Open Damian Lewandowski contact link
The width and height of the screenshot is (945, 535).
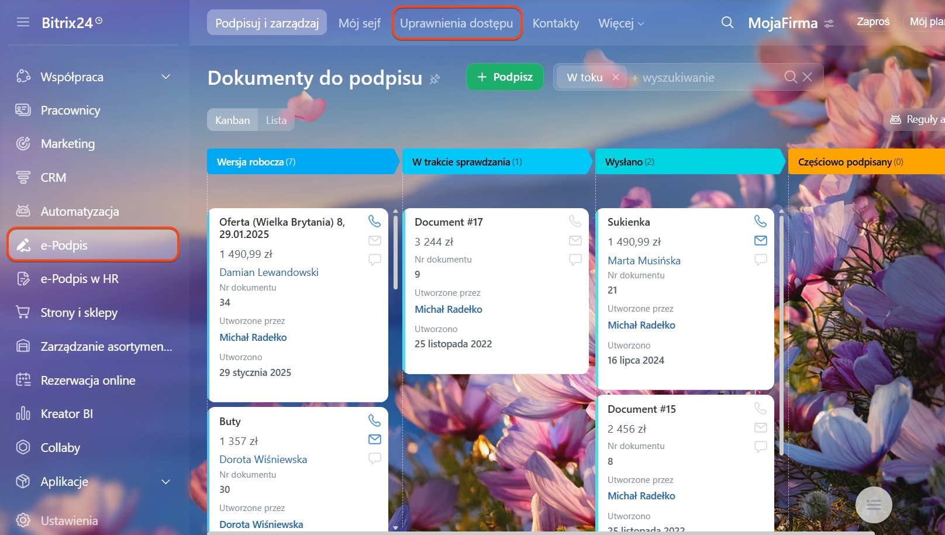(268, 272)
